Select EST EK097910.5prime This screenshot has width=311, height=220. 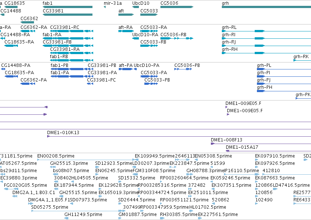tap(256, 160)
